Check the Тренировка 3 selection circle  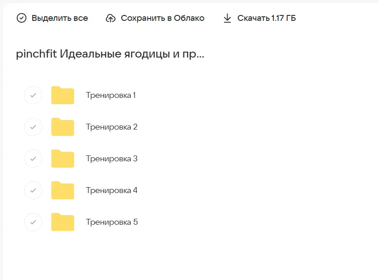pos(33,159)
